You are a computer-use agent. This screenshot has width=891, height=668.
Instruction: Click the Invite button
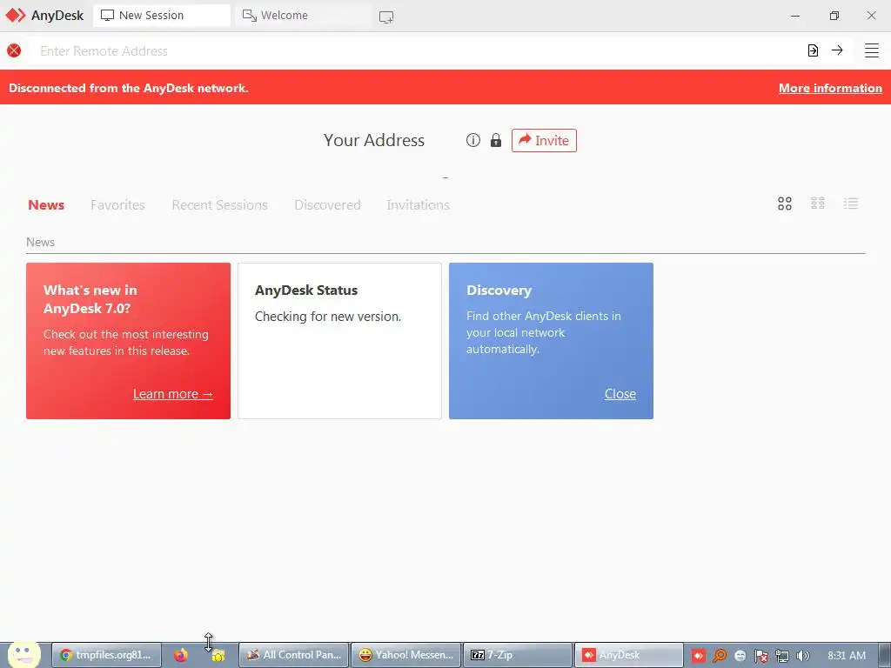pyautogui.click(x=544, y=140)
